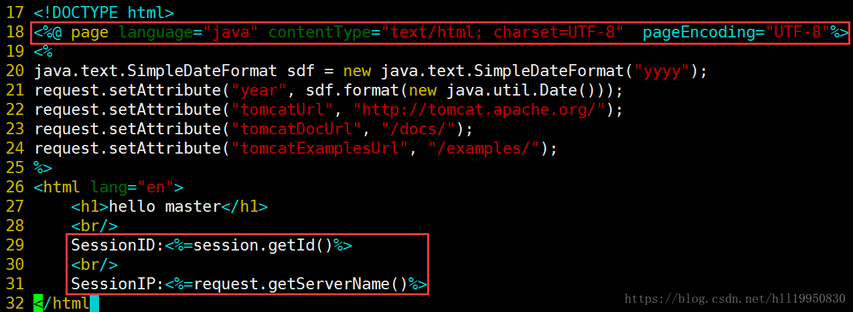Click the opening '<%' scriptlet tag on line 19

pos(43,51)
